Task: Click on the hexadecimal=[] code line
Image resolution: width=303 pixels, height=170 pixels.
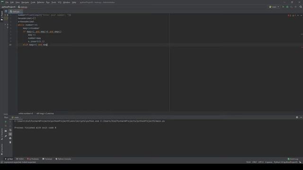Action: [27, 18]
